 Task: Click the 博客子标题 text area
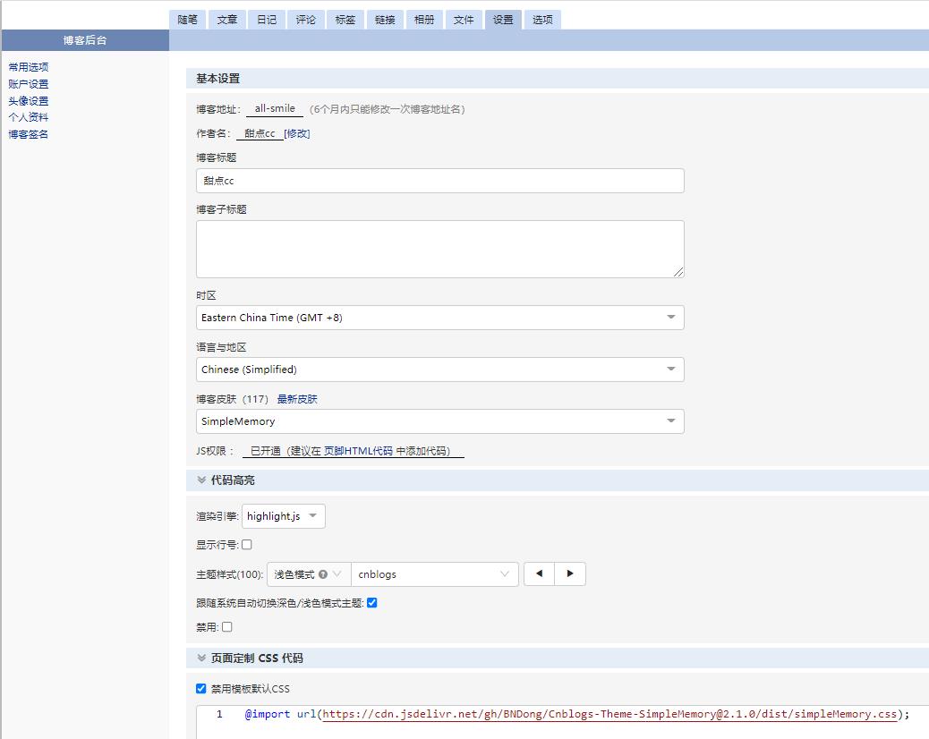coord(440,250)
